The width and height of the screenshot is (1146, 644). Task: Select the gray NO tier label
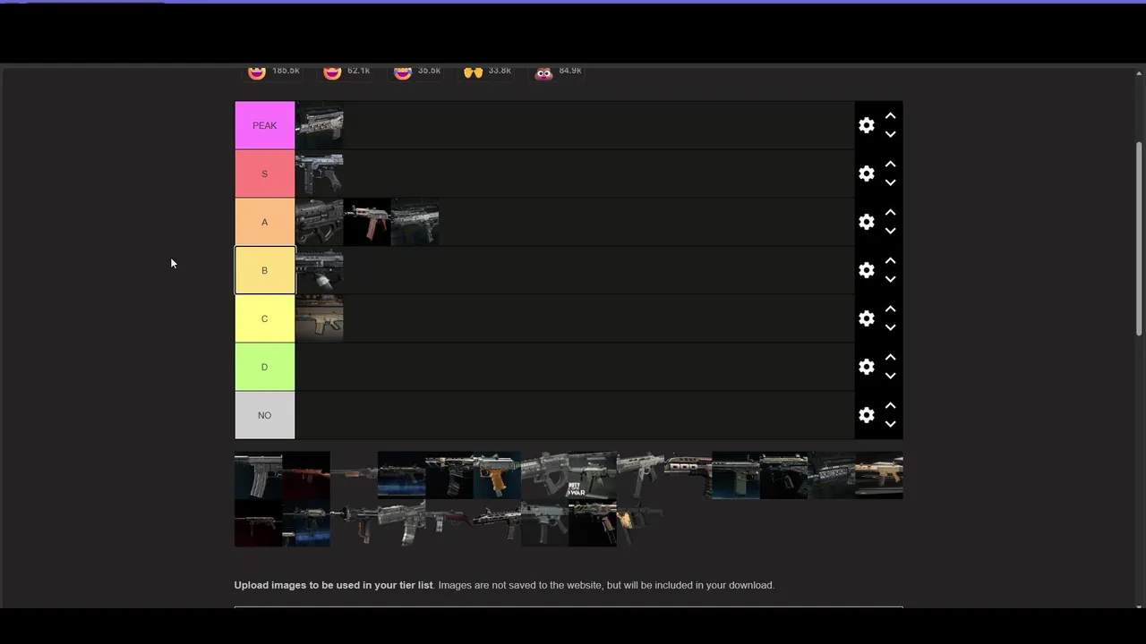pyautogui.click(x=265, y=415)
